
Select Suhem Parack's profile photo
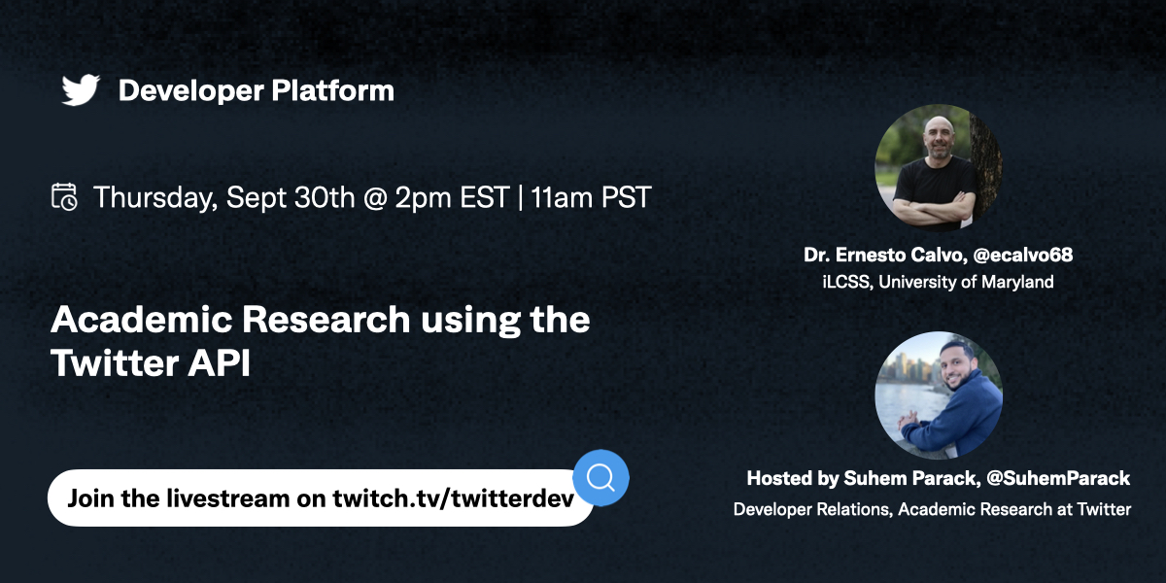tap(939, 395)
